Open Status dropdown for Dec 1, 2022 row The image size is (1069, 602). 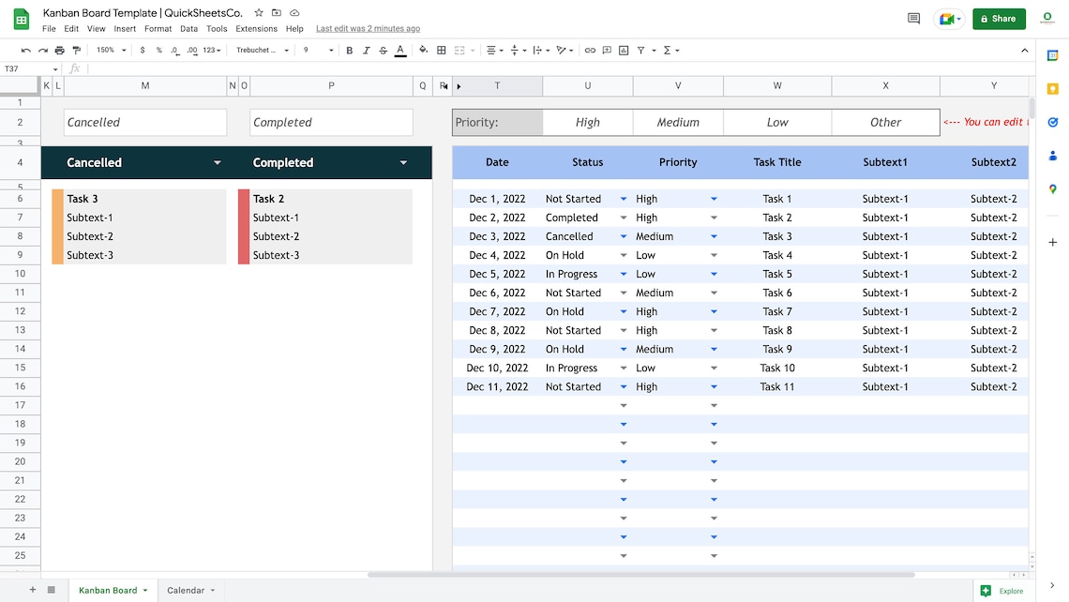624,199
